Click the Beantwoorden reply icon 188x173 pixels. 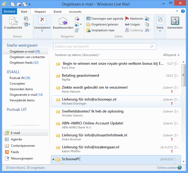pyautogui.click(x=63, y=21)
